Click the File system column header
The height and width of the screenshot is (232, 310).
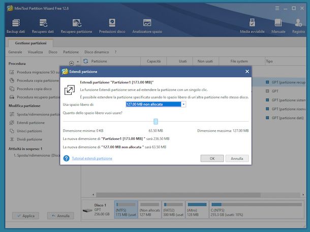pos(241,61)
